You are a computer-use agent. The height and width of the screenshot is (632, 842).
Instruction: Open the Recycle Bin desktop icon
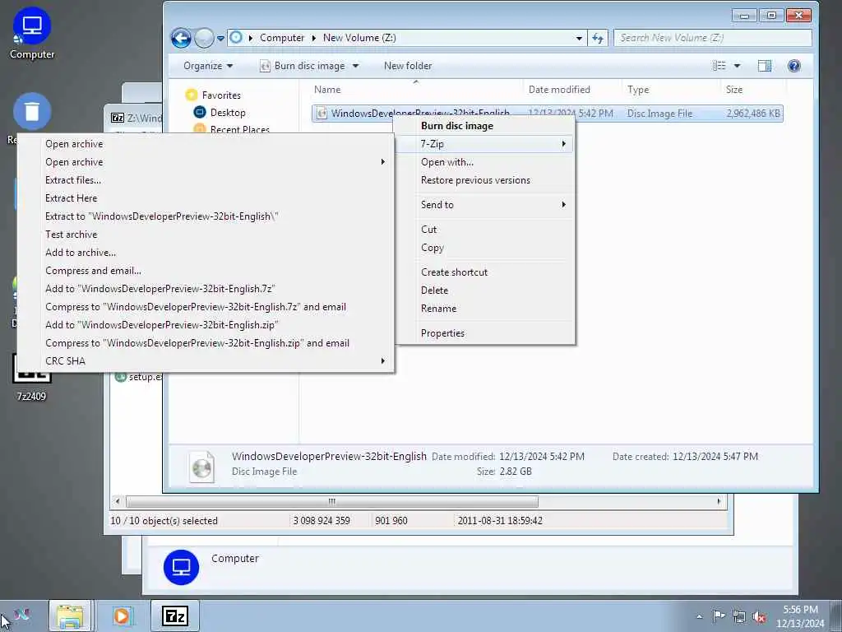(x=32, y=112)
